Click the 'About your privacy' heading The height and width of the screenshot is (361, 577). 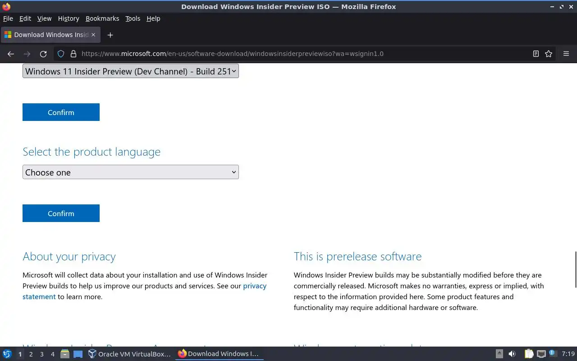coord(69,256)
